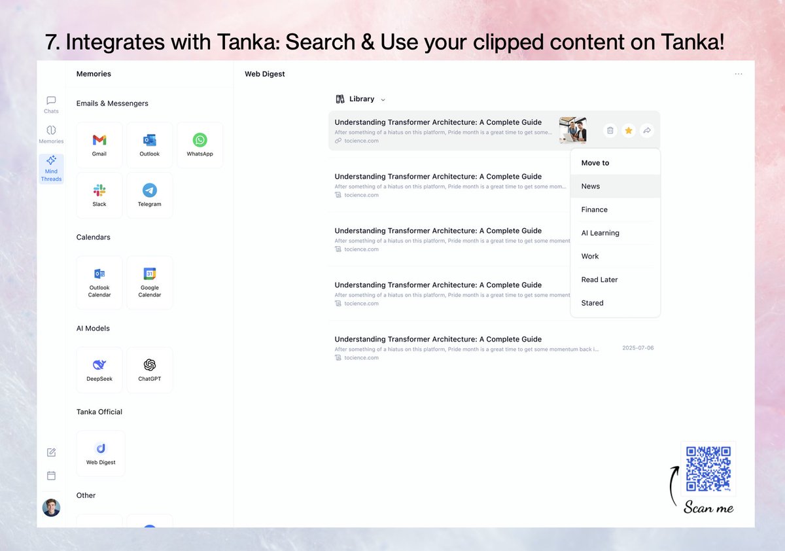
Task: Click the Tanka Official section heading
Action: pos(99,412)
